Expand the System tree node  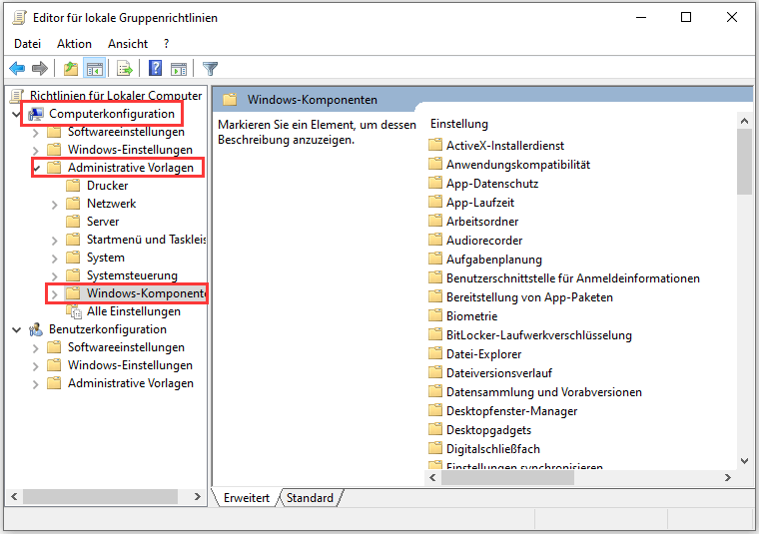coord(54,258)
